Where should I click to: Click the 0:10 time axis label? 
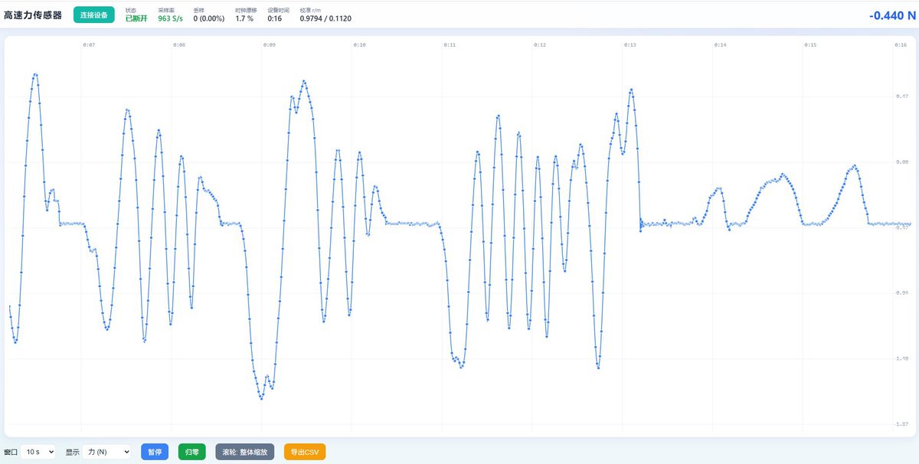(x=360, y=45)
